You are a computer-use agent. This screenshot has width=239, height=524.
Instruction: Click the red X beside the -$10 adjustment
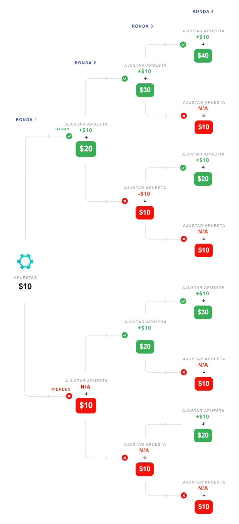click(125, 201)
